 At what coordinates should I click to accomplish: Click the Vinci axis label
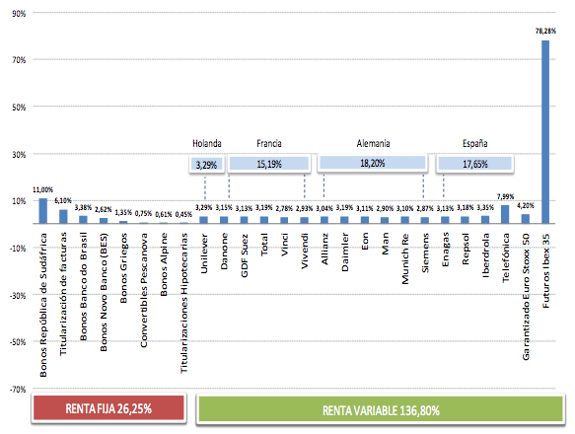click(285, 245)
